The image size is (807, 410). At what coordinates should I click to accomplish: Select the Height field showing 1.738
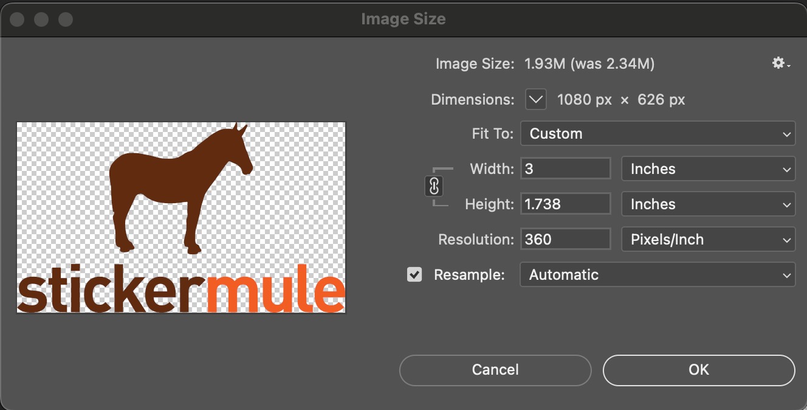565,204
